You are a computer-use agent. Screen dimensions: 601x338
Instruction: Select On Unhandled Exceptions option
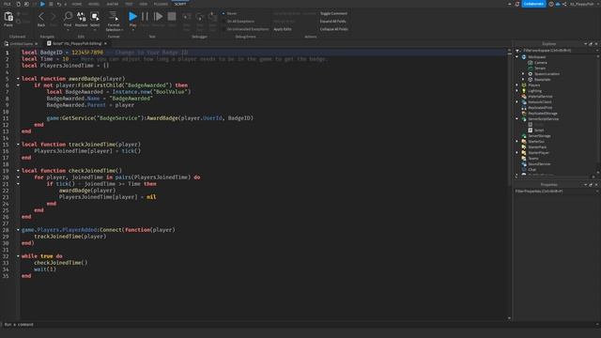click(245, 29)
